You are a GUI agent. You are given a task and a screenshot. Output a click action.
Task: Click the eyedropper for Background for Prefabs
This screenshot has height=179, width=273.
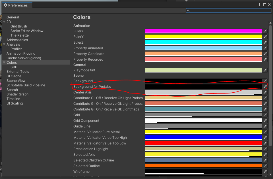[x=265, y=87]
